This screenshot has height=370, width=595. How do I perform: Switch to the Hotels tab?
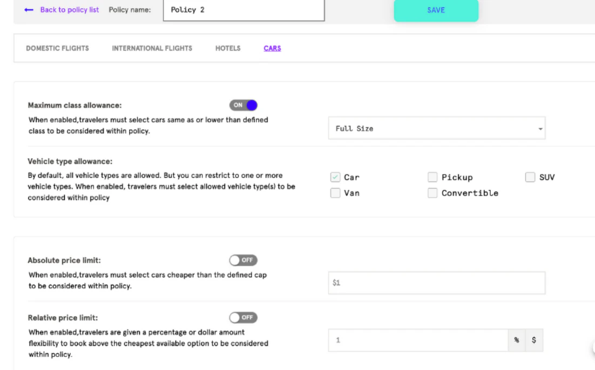pyautogui.click(x=227, y=48)
